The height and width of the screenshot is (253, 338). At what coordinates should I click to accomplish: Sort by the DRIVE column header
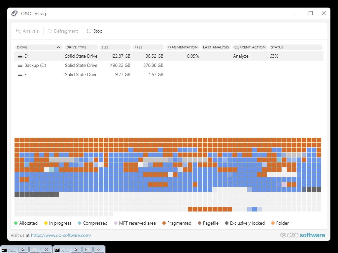pyautogui.click(x=39, y=47)
